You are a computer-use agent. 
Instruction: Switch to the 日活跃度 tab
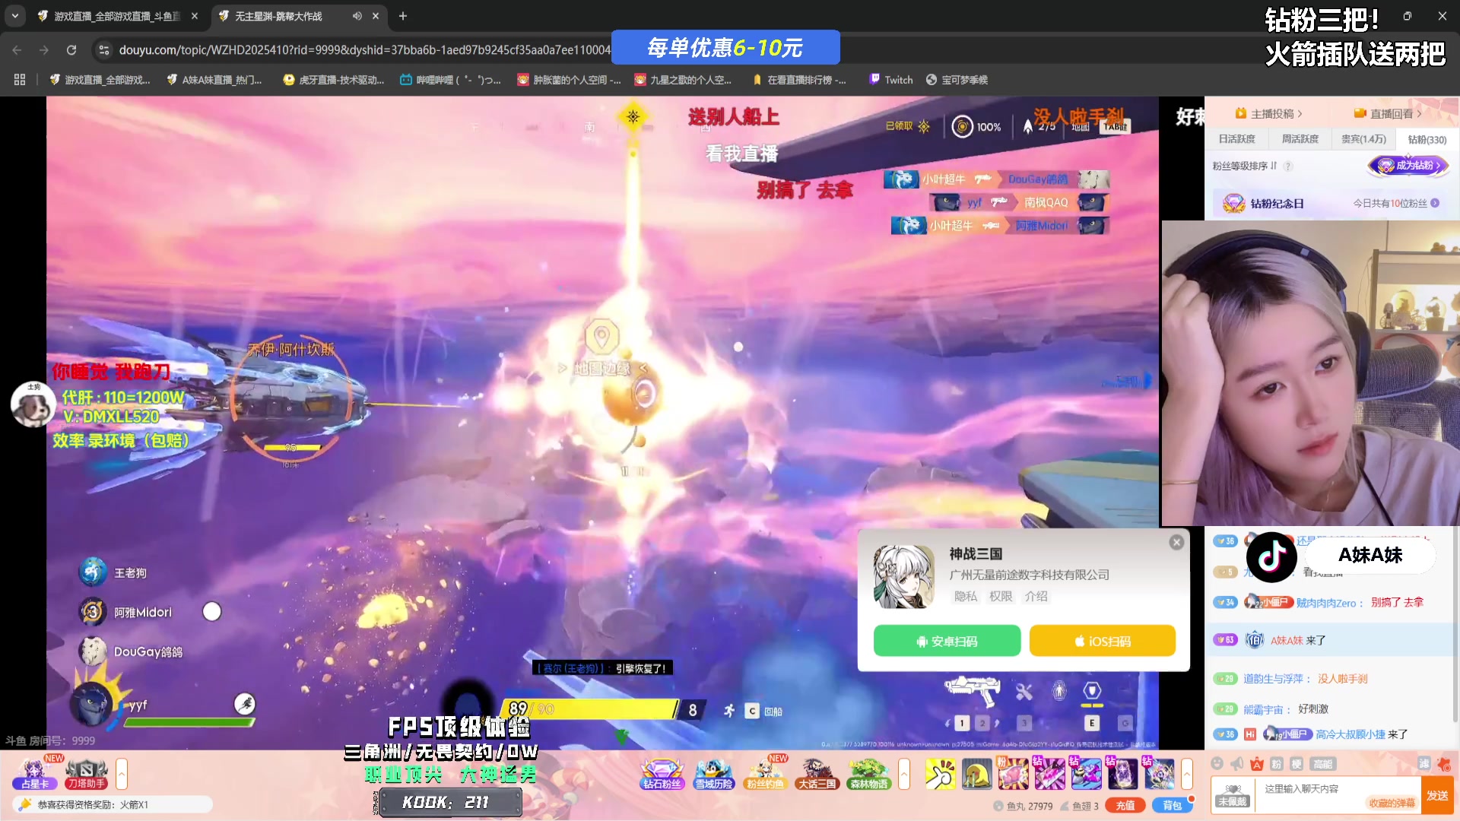pyautogui.click(x=1237, y=139)
